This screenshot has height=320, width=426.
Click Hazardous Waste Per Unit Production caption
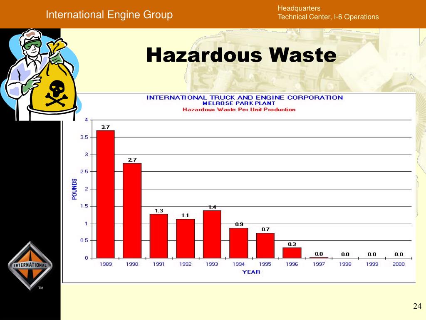pyautogui.click(x=239, y=110)
